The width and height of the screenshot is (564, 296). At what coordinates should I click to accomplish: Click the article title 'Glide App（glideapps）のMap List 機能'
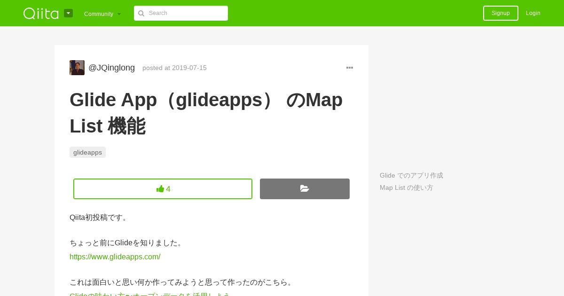pyautogui.click(x=206, y=113)
